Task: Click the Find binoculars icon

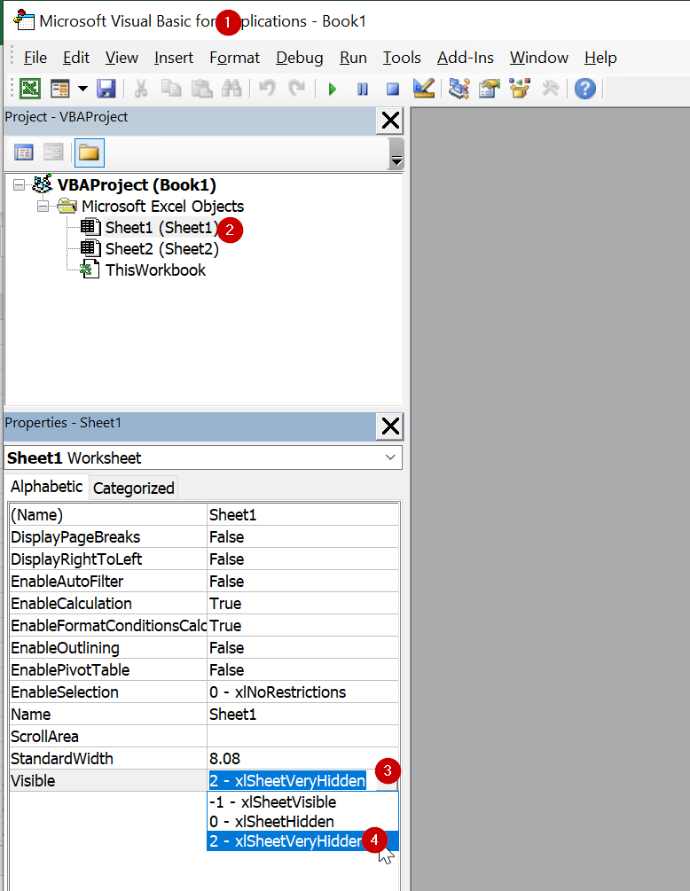Action: (231, 89)
